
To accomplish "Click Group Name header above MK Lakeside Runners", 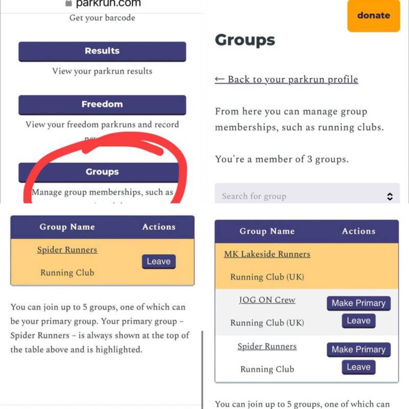I will 267,231.
